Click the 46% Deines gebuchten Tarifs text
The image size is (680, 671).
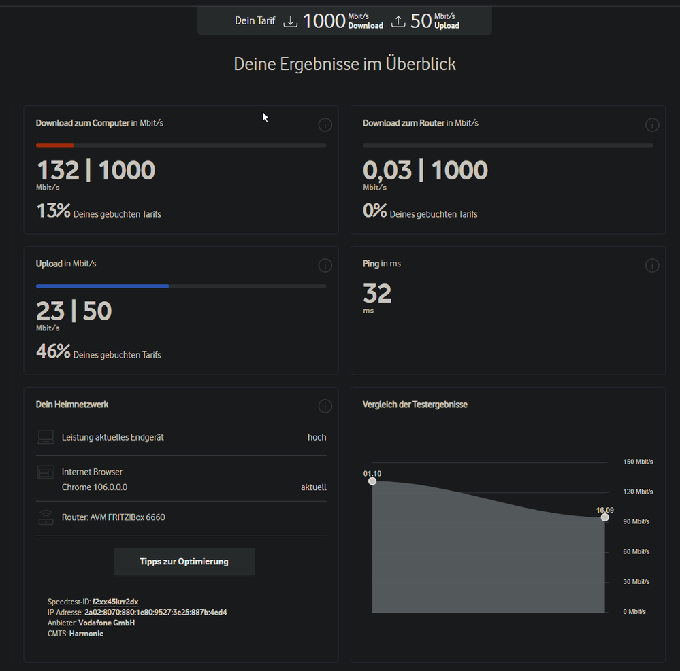click(99, 351)
